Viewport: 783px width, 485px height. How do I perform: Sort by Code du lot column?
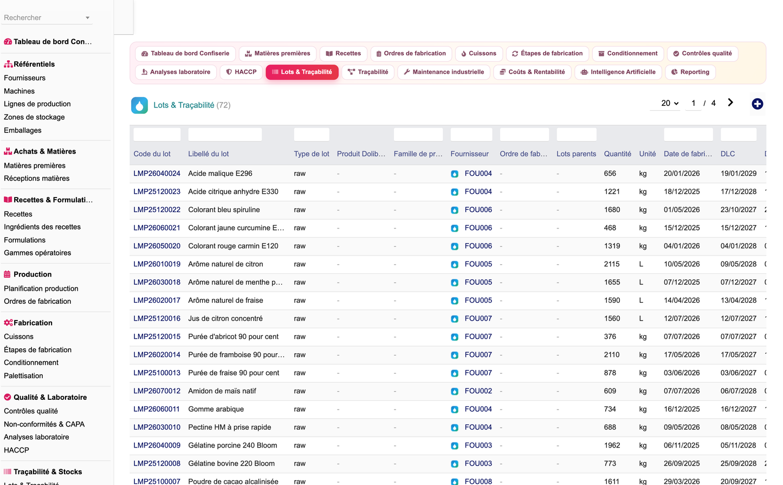click(152, 154)
